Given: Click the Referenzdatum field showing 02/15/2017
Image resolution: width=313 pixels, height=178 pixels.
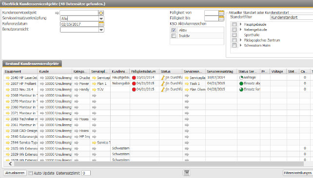Looking at the screenshot, I should point(79,24).
